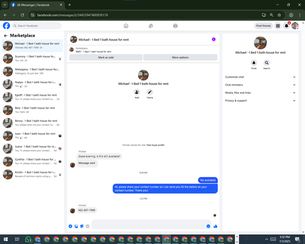305x244 pixels.
Task: Attach a photo using the image icon
Action: 76,226
